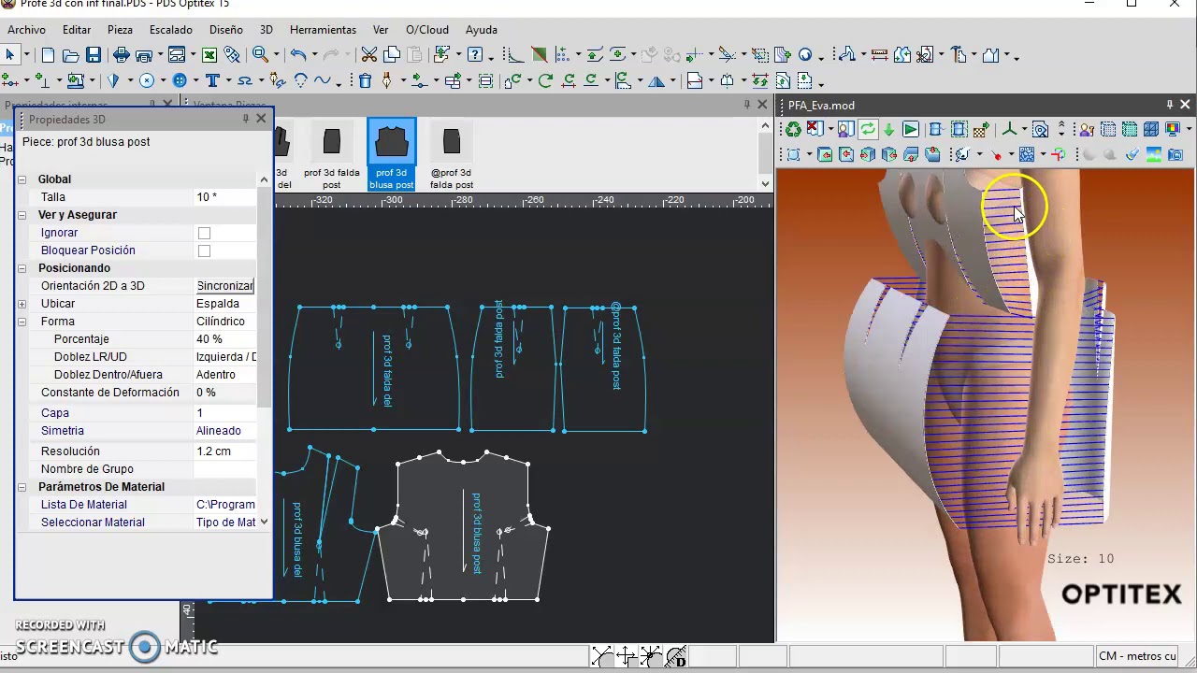Select the arrow pointer tool
This screenshot has height=673, width=1197.
pos(10,55)
